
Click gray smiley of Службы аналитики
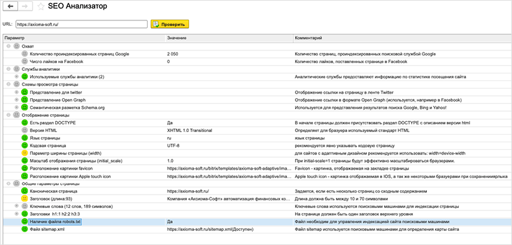[x=17, y=69]
